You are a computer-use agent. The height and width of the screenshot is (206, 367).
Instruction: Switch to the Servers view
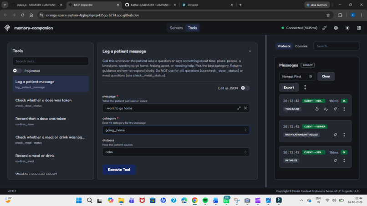[x=176, y=28]
